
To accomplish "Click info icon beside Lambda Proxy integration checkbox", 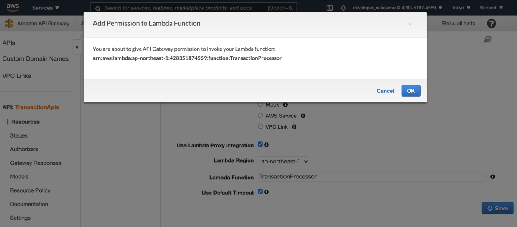I will [x=266, y=145].
